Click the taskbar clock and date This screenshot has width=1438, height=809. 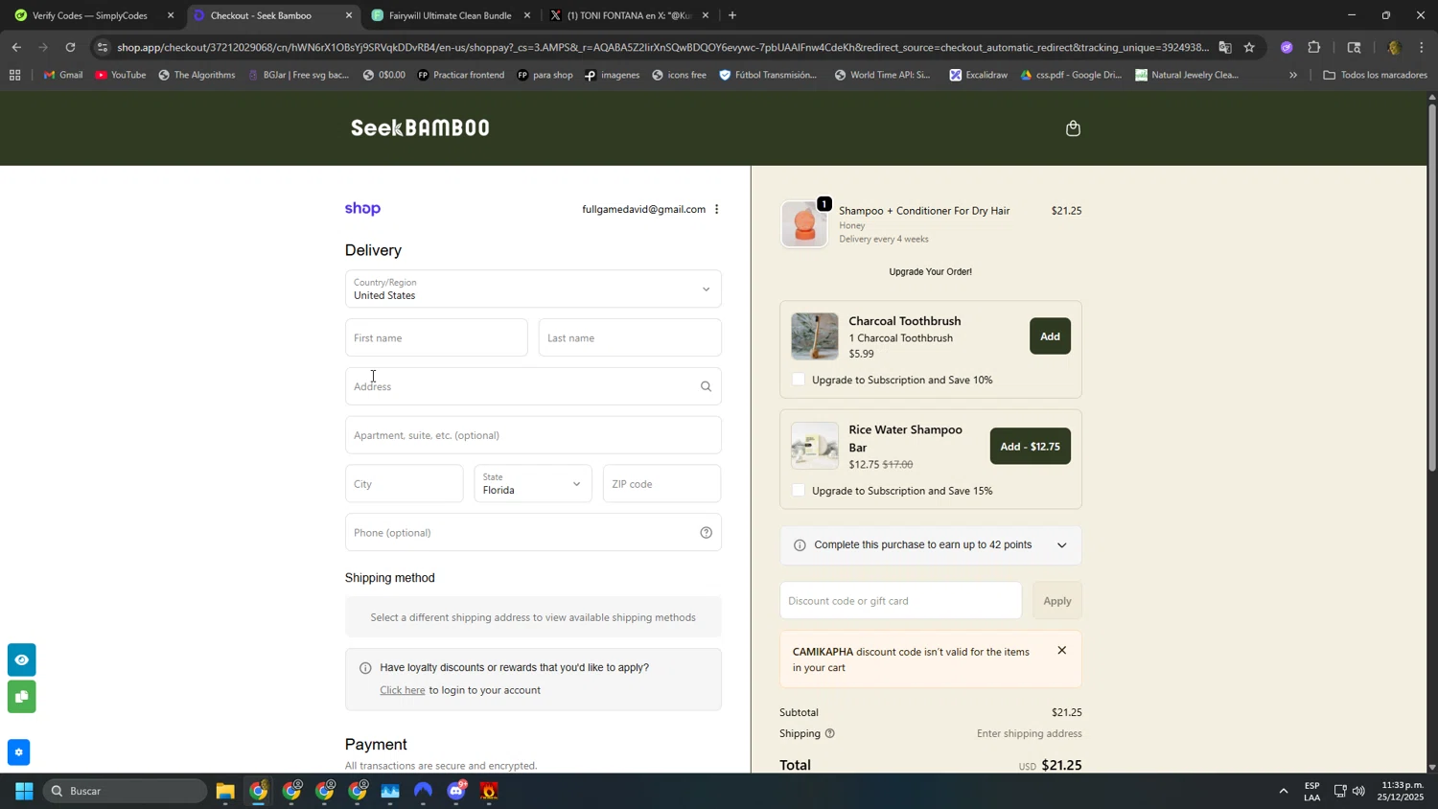[x=1402, y=791]
